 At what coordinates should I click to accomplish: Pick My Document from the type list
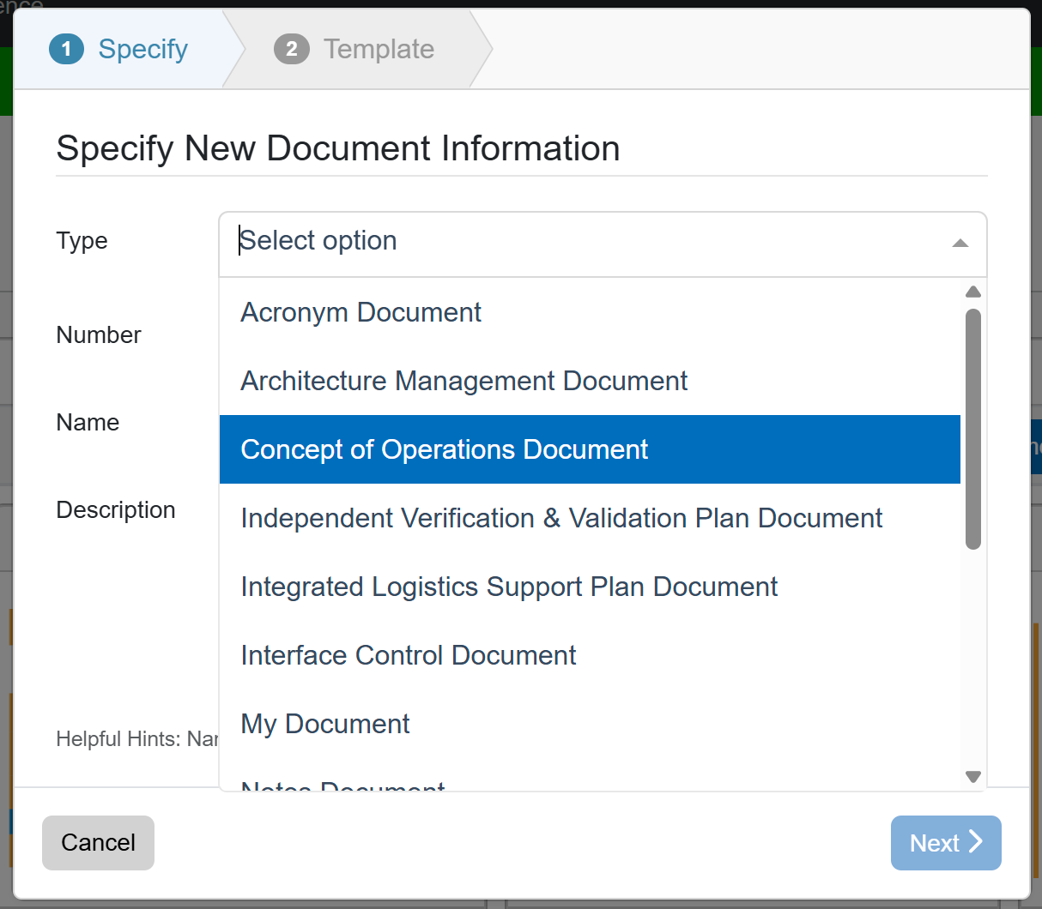coord(324,724)
